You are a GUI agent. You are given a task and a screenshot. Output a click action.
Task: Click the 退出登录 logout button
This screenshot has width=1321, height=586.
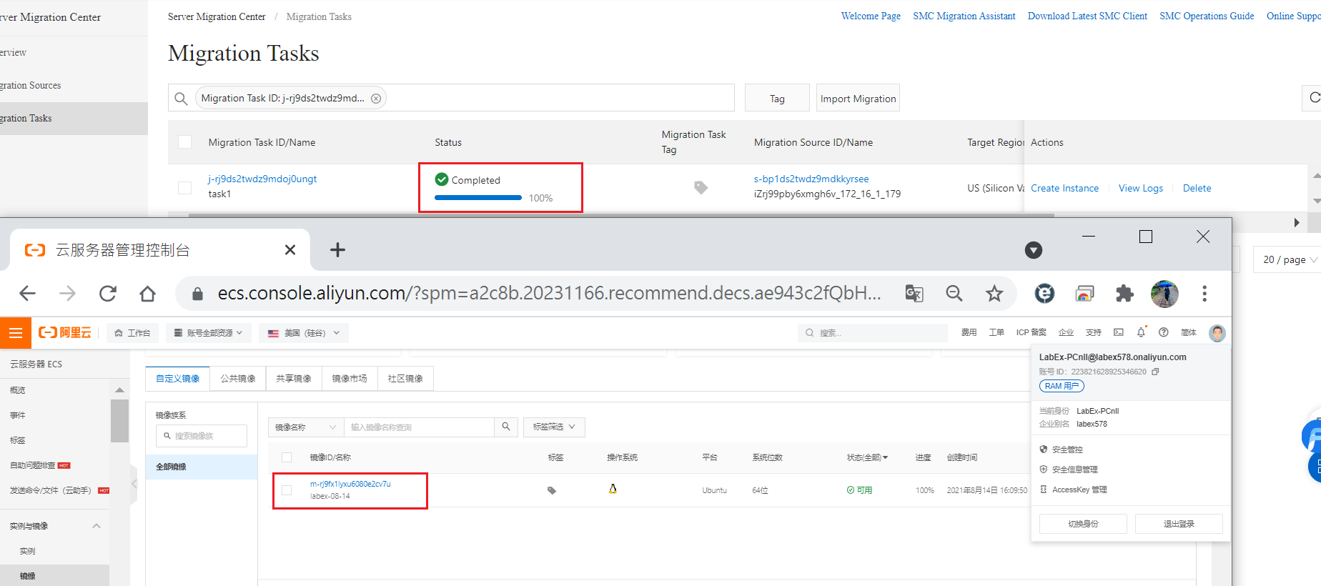pos(1178,524)
